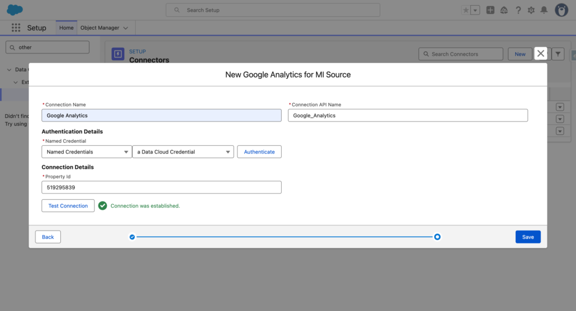
Task: Go to first step on progress indicator
Action: point(132,237)
